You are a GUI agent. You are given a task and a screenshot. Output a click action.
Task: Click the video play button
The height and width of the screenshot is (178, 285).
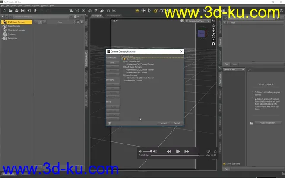[x=178, y=151]
